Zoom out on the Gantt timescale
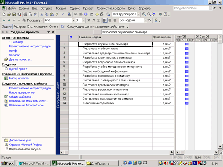Screen dimensions: 223x167 click(149, 14)
